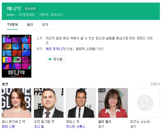Click the 엠마 스톤 photo
This screenshot has width=165, height=132.
pyautogui.click(x=17, y=103)
